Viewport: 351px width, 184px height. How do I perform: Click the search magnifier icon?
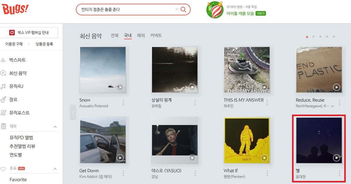tap(183, 10)
